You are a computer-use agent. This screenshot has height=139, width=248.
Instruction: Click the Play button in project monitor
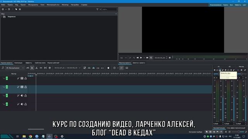pos(141,58)
